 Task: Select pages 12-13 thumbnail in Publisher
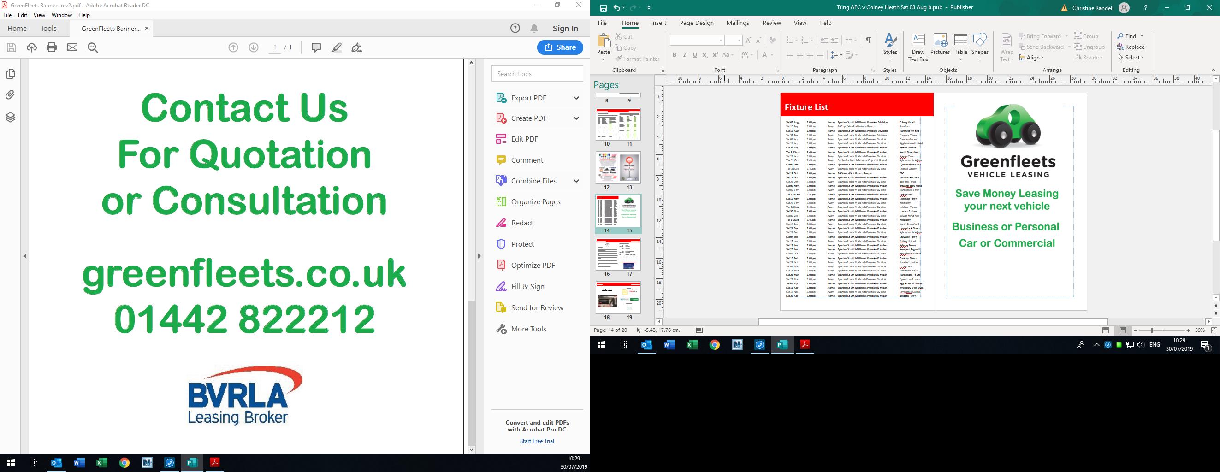tap(618, 168)
